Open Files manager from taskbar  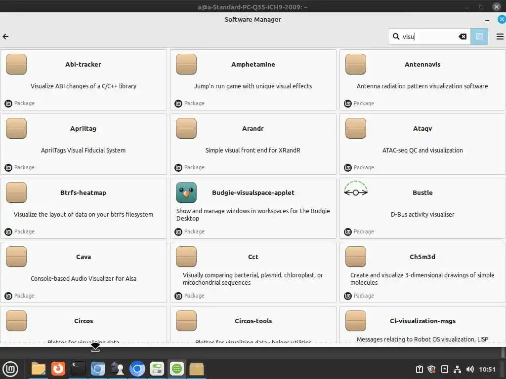click(38, 369)
